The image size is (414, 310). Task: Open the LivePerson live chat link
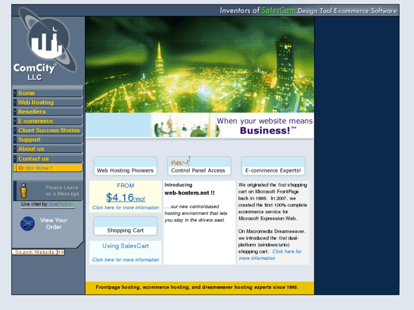pyautogui.click(x=47, y=204)
